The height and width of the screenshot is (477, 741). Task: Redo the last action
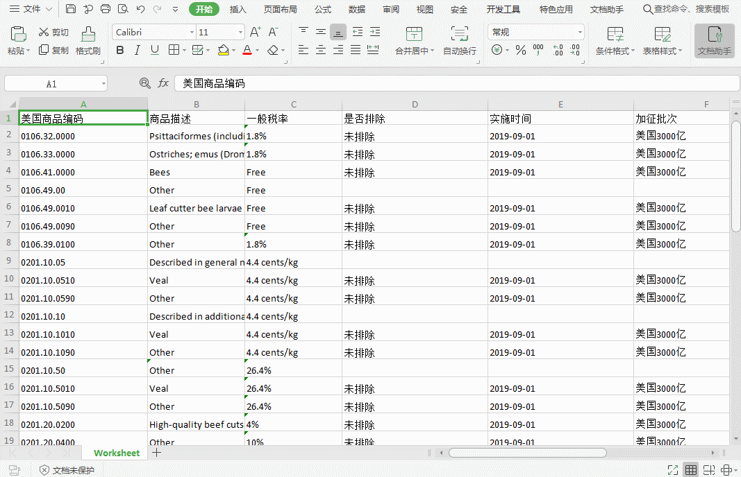click(x=158, y=9)
